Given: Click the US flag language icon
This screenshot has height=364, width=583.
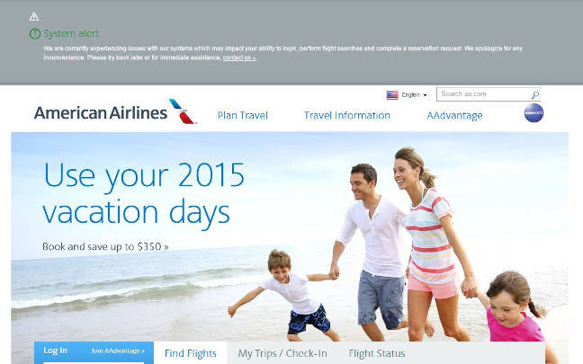Looking at the screenshot, I should pyautogui.click(x=392, y=95).
